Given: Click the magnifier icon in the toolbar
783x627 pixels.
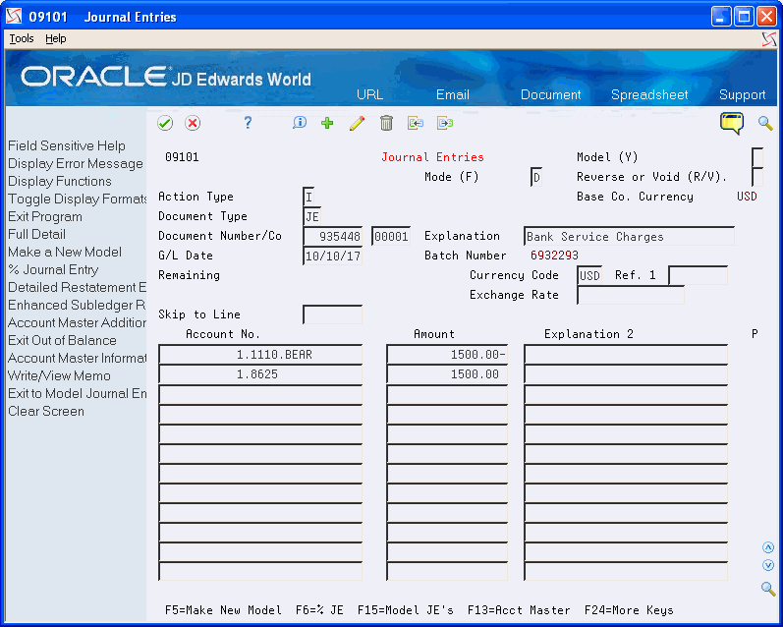Looking at the screenshot, I should coord(765,123).
